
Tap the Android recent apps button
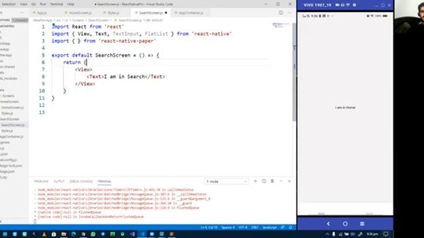pos(362,223)
